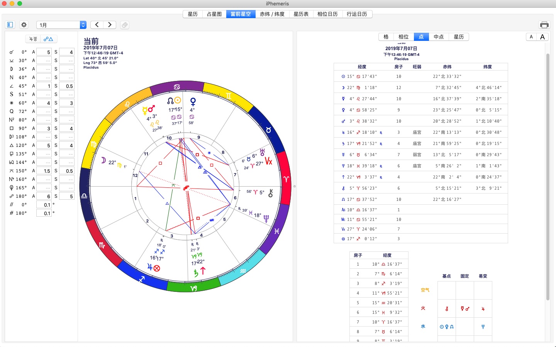The width and height of the screenshot is (556, 347).
Task: Select the aspect orbs segment in sidebar
Action: click(x=48, y=39)
